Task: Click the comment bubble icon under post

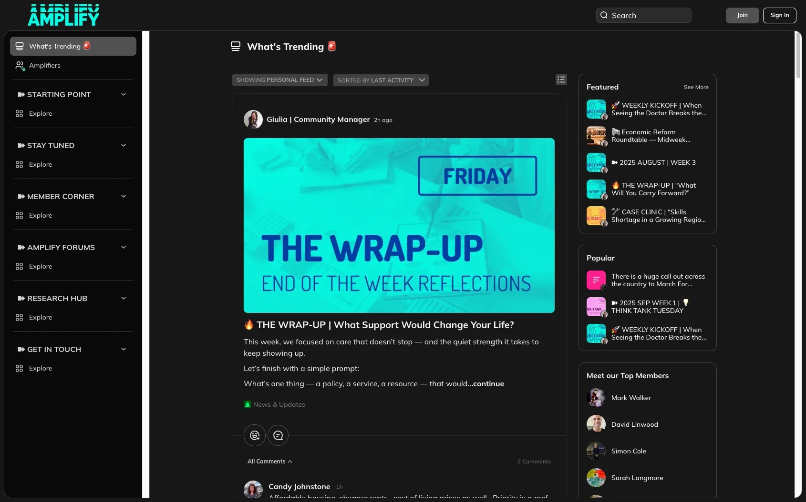Action: [x=278, y=435]
